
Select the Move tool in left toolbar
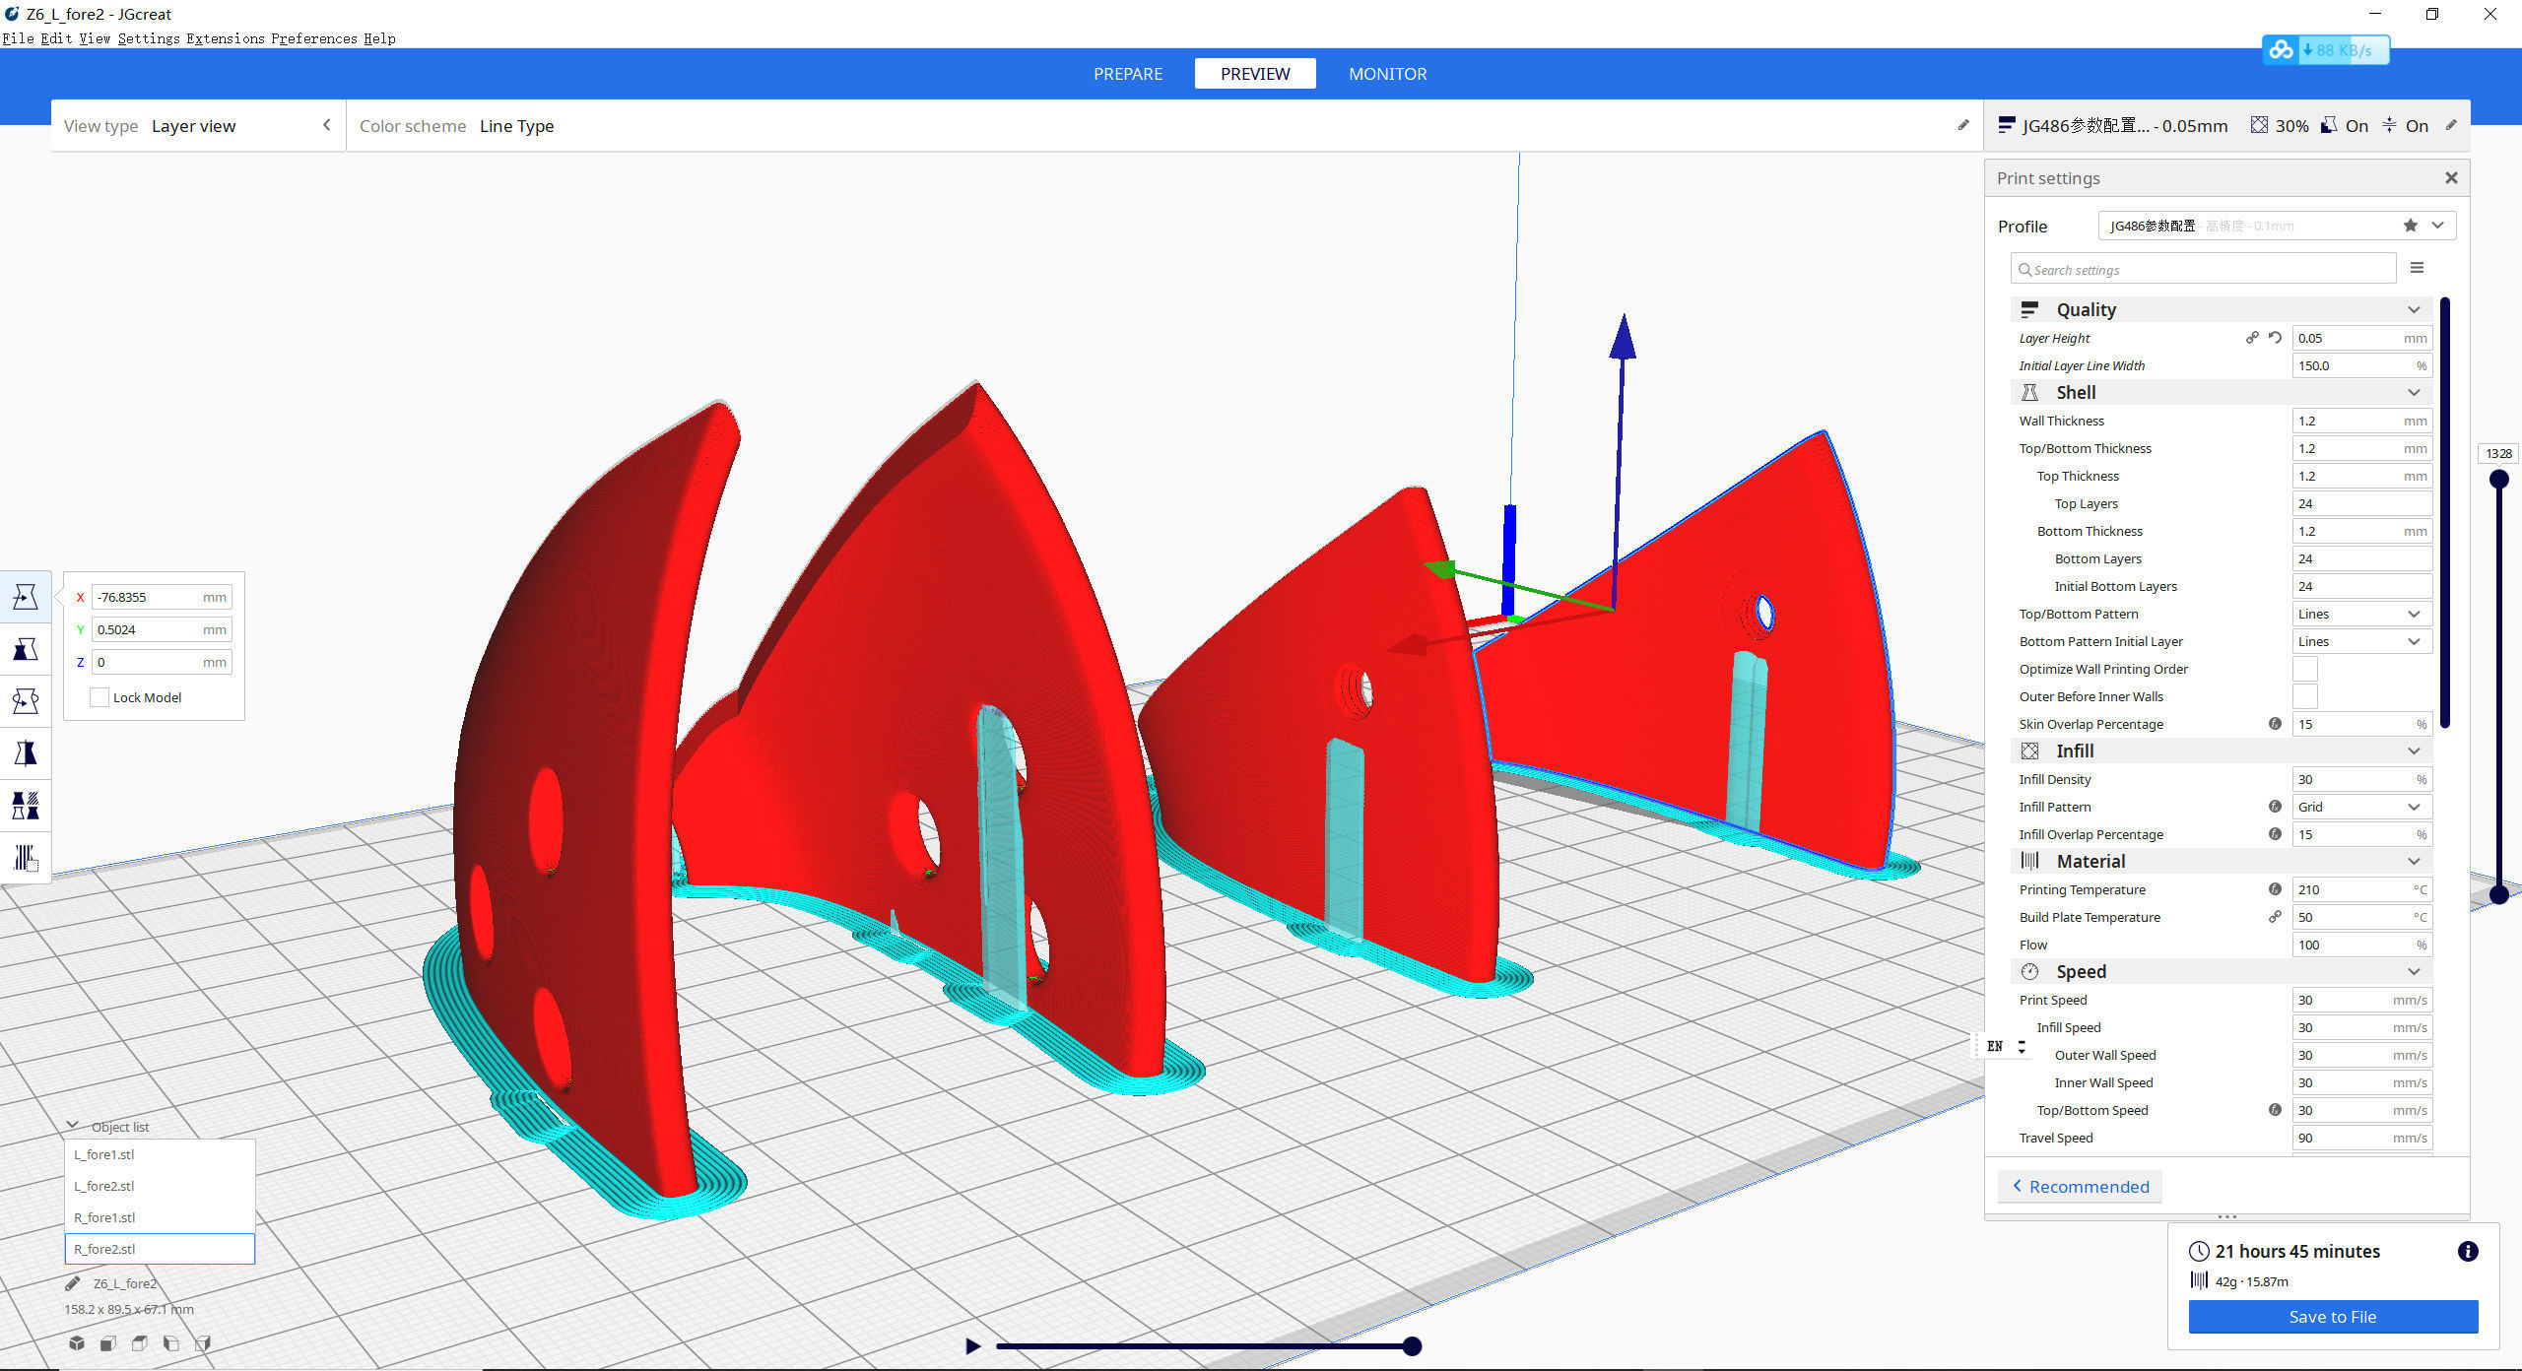[x=26, y=597]
